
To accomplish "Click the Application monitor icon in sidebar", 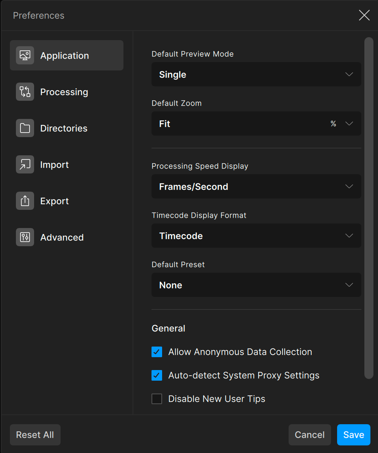I will tap(25, 55).
